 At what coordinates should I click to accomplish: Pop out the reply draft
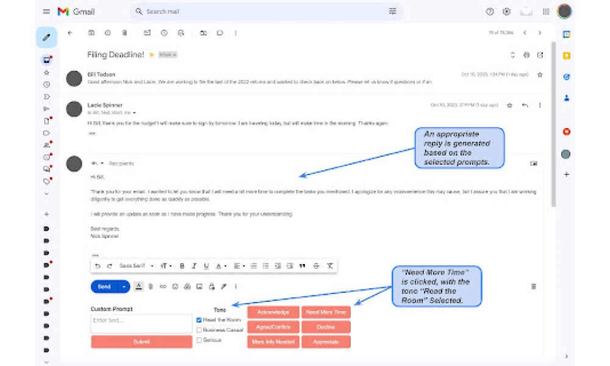point(533,163)
